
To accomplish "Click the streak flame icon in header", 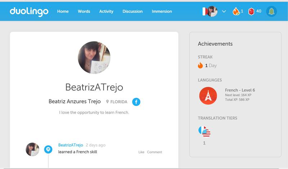I will click(236, 12).
